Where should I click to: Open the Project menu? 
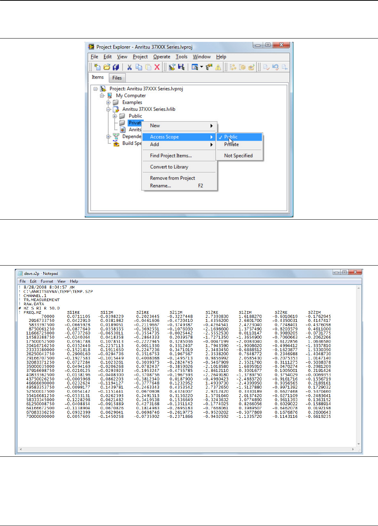coord(140,57)
